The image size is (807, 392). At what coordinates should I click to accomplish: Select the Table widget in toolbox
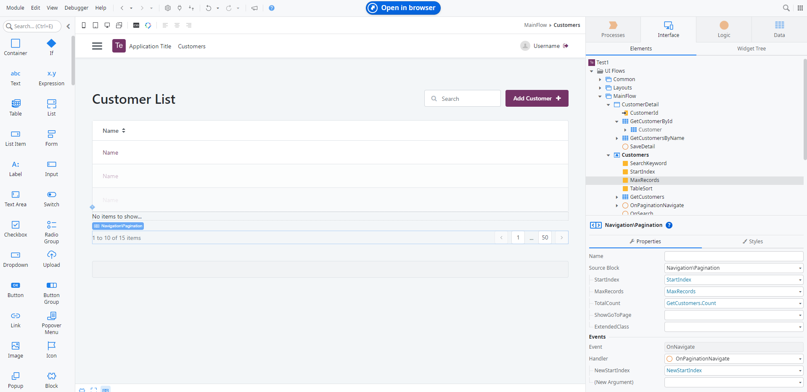[x=16, y=108]
